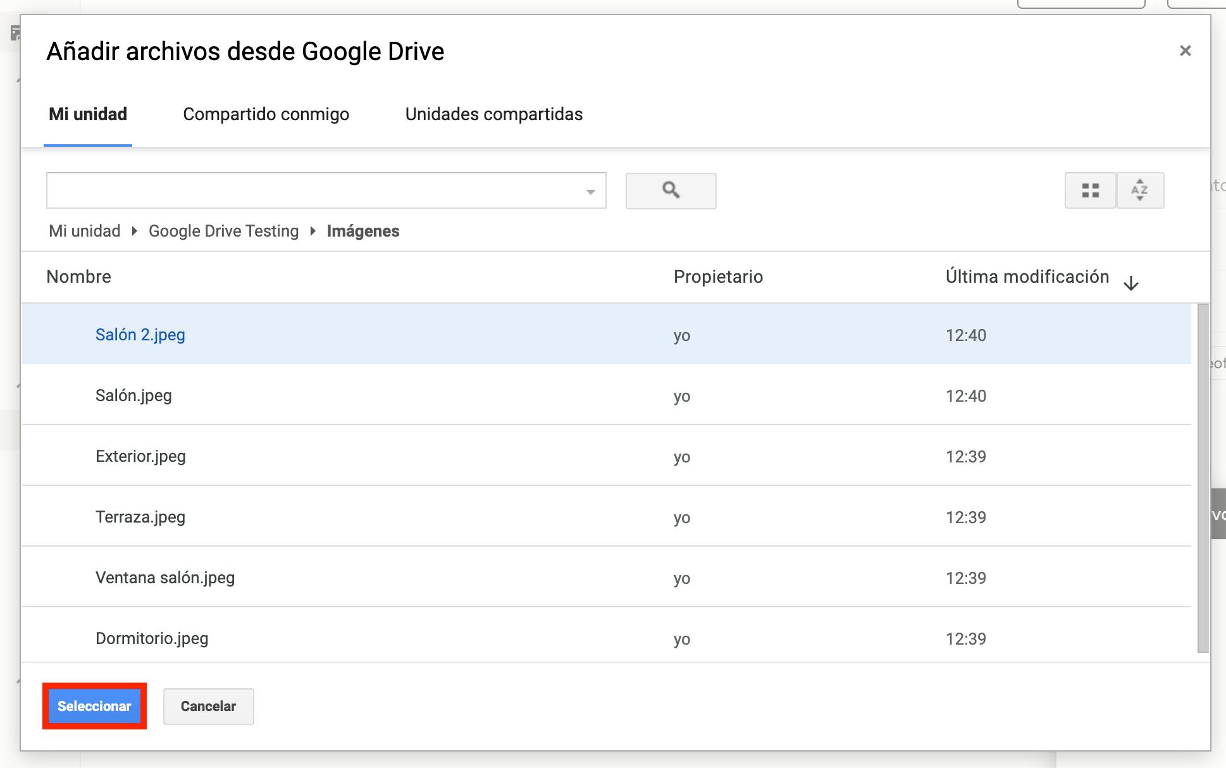This screenshot has height=768, width=1226.
Task: Sort by the Nombre column header
Action: click(79, 276)
